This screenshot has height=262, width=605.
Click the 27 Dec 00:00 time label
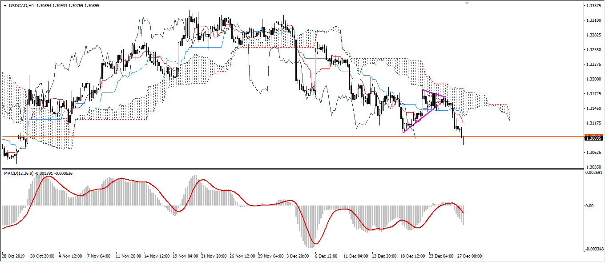pyautogui.click(x=470, y=257)
